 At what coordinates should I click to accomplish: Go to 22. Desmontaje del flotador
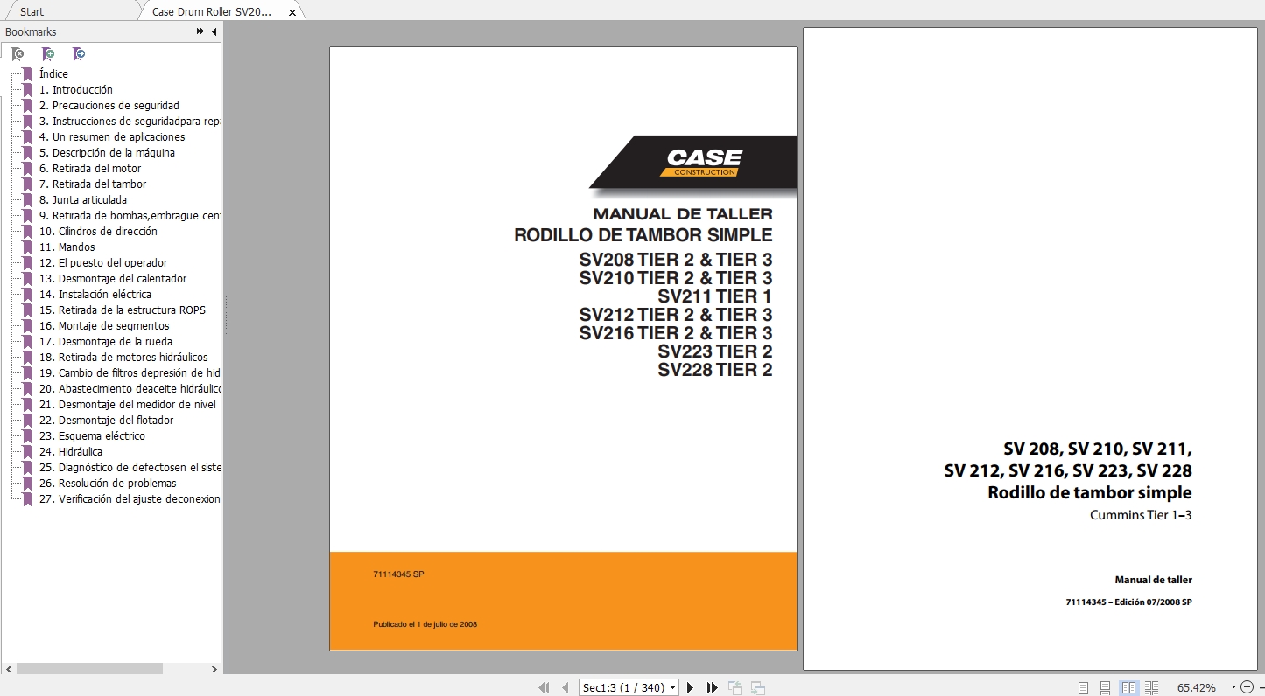(x=106, y=421)
